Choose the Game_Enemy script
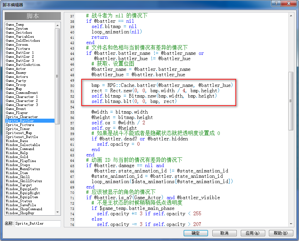 (16, 73)
